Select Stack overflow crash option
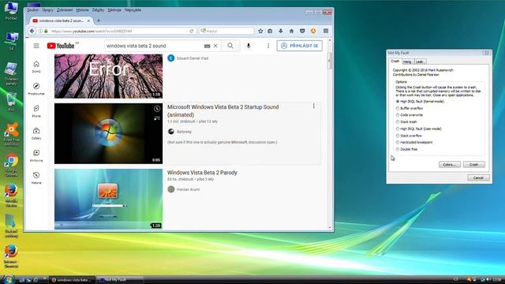This screenshot has width=505, height=284. 409,136
